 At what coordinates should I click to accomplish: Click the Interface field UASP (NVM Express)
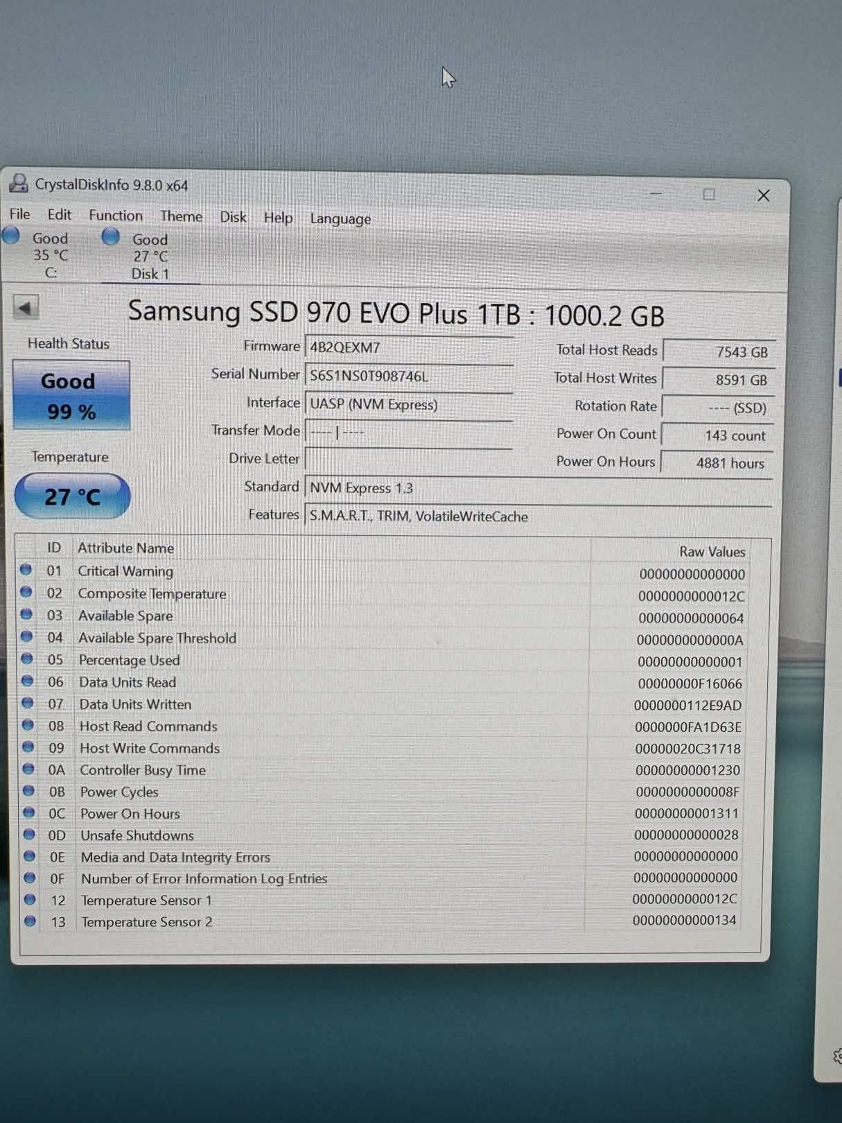coord(409,404)
